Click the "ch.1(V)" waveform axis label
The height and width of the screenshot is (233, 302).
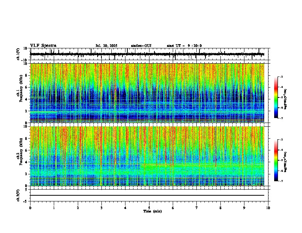tap(18, 54)
